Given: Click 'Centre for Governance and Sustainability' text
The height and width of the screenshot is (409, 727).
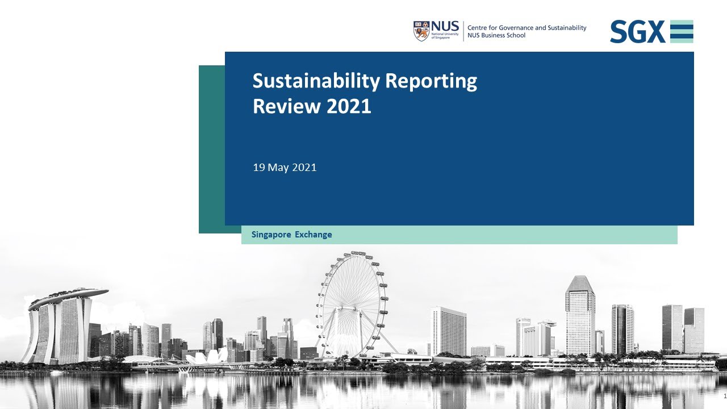Looking at the screenshot, I should pyautogui.click(x=527, y=28).
